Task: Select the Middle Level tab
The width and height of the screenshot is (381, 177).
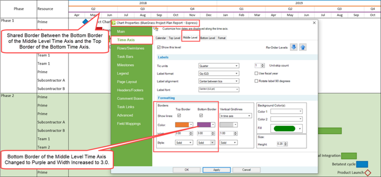Action: 190,38
